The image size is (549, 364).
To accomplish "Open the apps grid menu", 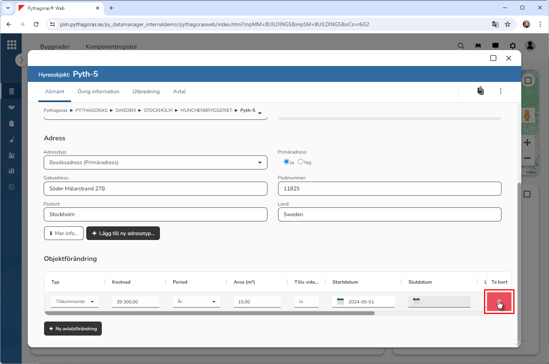I will (12, 45).
